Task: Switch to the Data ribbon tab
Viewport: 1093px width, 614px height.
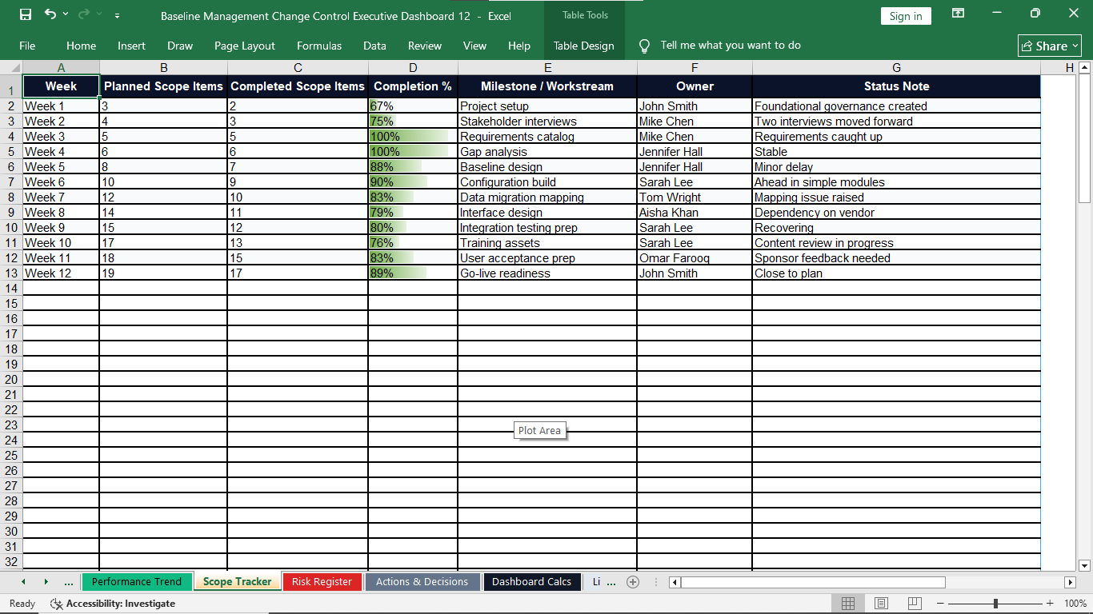Action: point(374,46)
